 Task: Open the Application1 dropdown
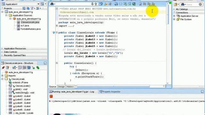(x=38, y=4)
